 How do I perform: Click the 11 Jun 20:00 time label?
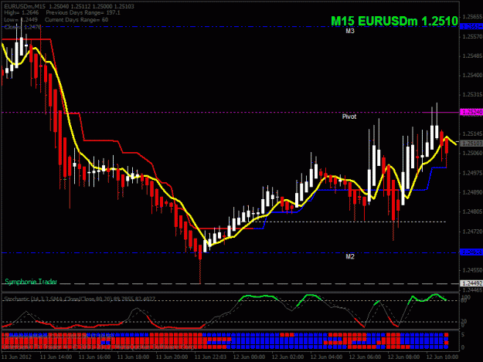(x=172, y=357)
